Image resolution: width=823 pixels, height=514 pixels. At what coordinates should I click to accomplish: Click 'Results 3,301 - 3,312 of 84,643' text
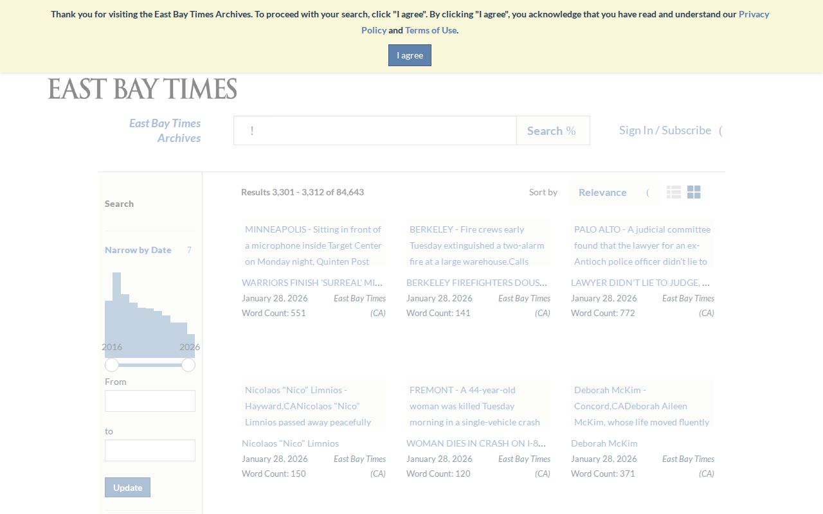[x=302, y=192]
